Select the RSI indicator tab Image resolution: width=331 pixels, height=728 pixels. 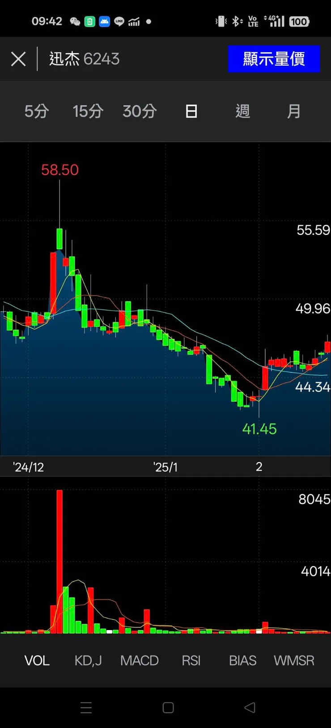coord(191,660)
